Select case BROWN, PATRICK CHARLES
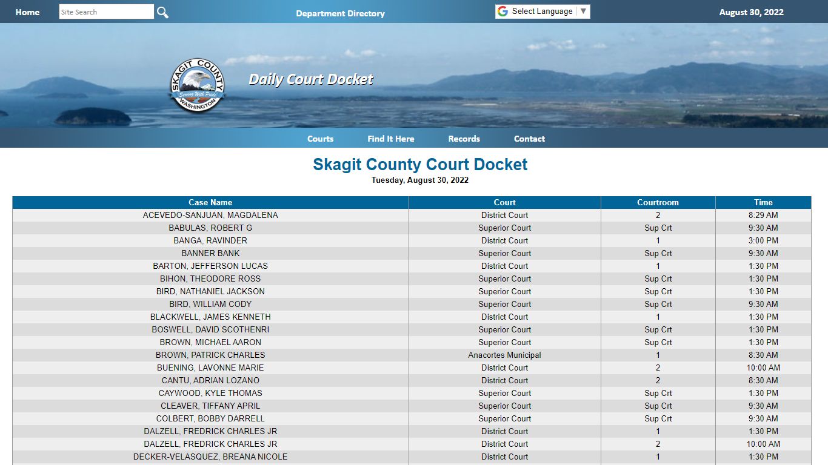 pos(210,355)
